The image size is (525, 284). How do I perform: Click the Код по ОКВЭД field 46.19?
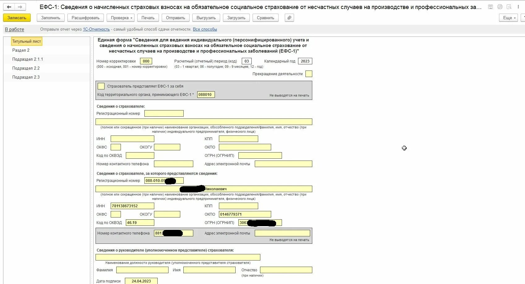140,223
